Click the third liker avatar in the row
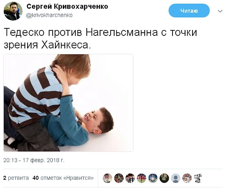 (x=130, y=178)
